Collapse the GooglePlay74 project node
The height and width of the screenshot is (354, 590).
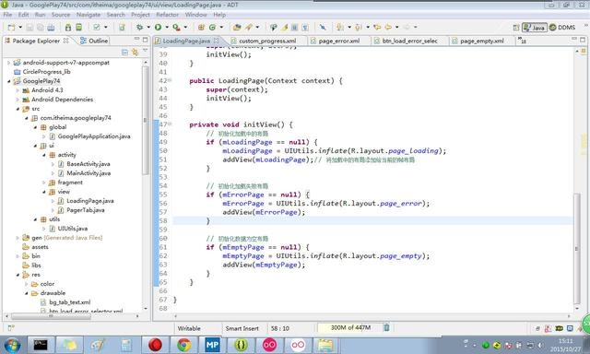(x=8, y=81)
